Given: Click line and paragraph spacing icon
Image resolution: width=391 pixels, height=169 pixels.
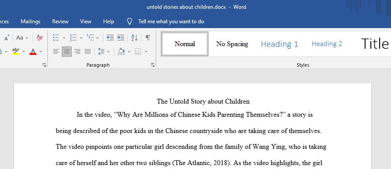Looking at the screenshot, I should click(101, 52).
